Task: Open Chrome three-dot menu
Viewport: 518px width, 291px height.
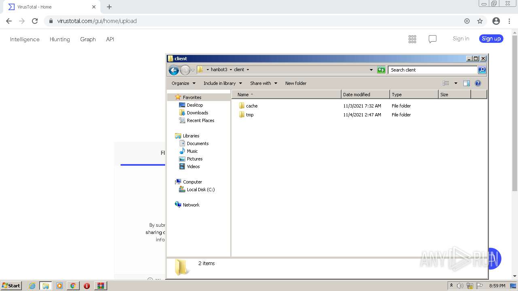Action: (509, 21)
